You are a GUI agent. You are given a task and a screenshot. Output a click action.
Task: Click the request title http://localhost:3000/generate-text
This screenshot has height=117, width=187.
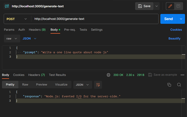pyautogui.click(x=38, y=6)
